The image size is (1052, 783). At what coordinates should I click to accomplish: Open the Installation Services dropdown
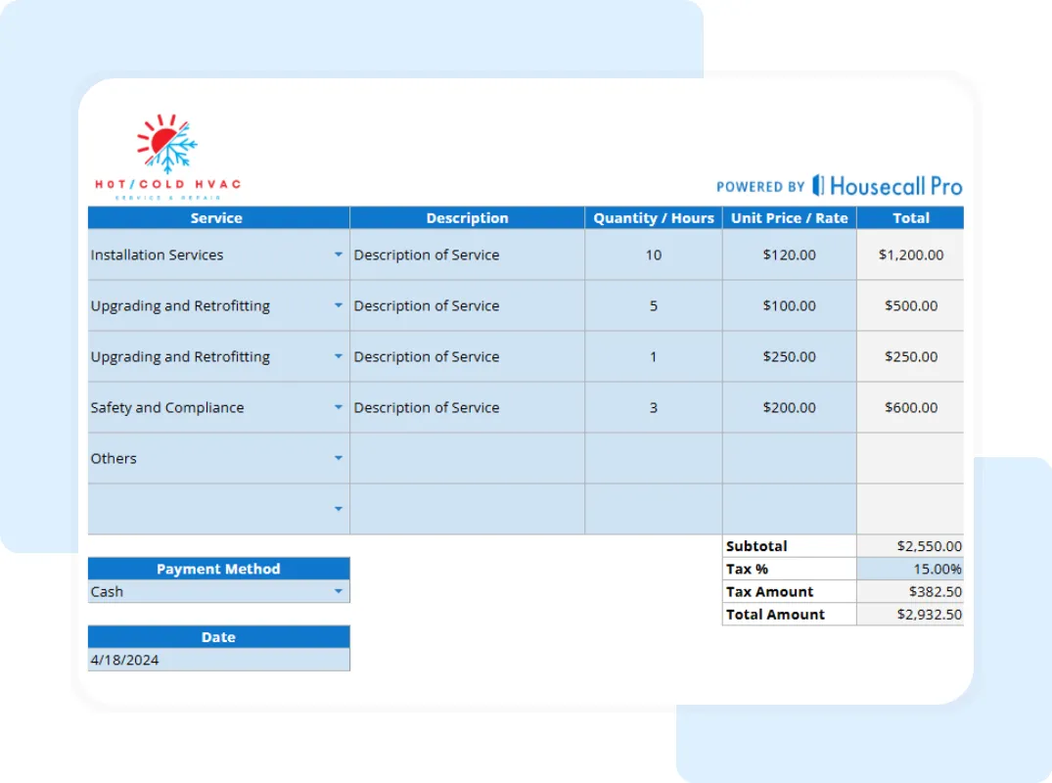pos(338,254)
